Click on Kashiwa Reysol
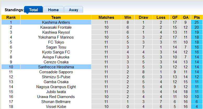203x109 pixels. click(56, 32)
